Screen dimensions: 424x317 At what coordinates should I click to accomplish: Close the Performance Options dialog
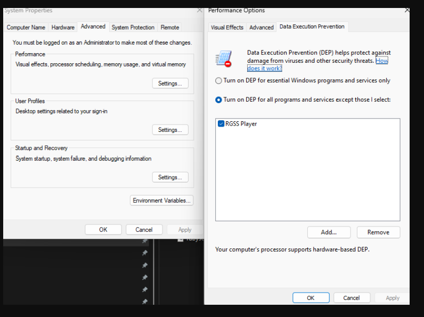click(x=407, y=10)
